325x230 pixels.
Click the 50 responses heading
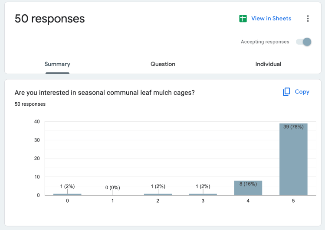coord(50,19)
